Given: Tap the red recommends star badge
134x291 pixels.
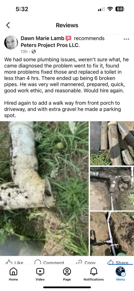Looking at the screenshot, I should pyautogui.click(x=68, y=38).
